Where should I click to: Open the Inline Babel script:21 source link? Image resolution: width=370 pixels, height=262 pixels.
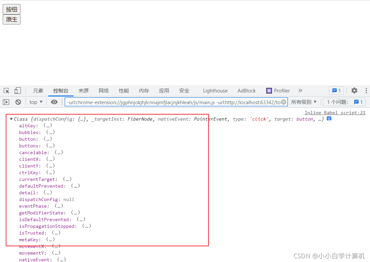(x=335, y=113)
